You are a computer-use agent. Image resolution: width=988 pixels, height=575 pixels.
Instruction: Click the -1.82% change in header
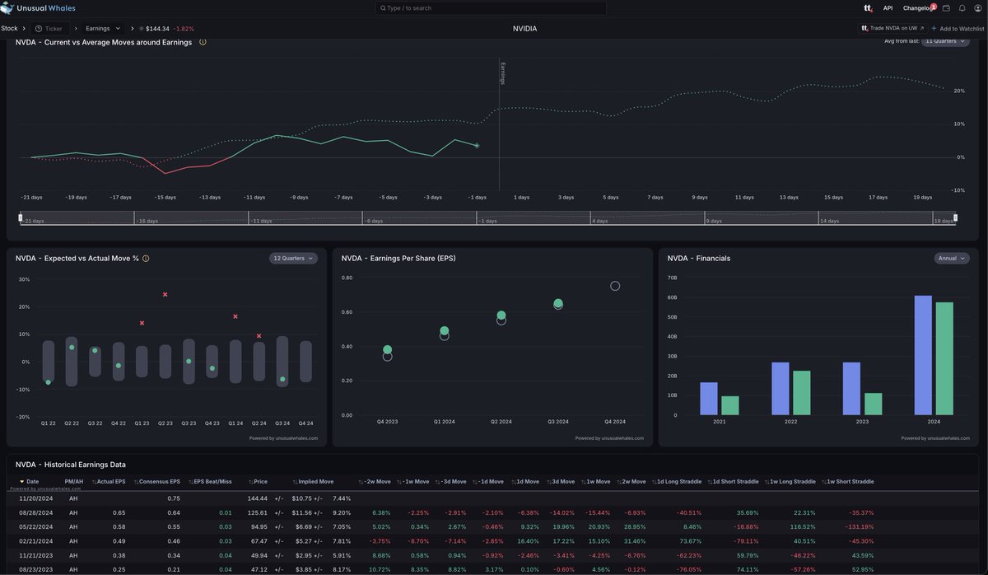[184, 29]
